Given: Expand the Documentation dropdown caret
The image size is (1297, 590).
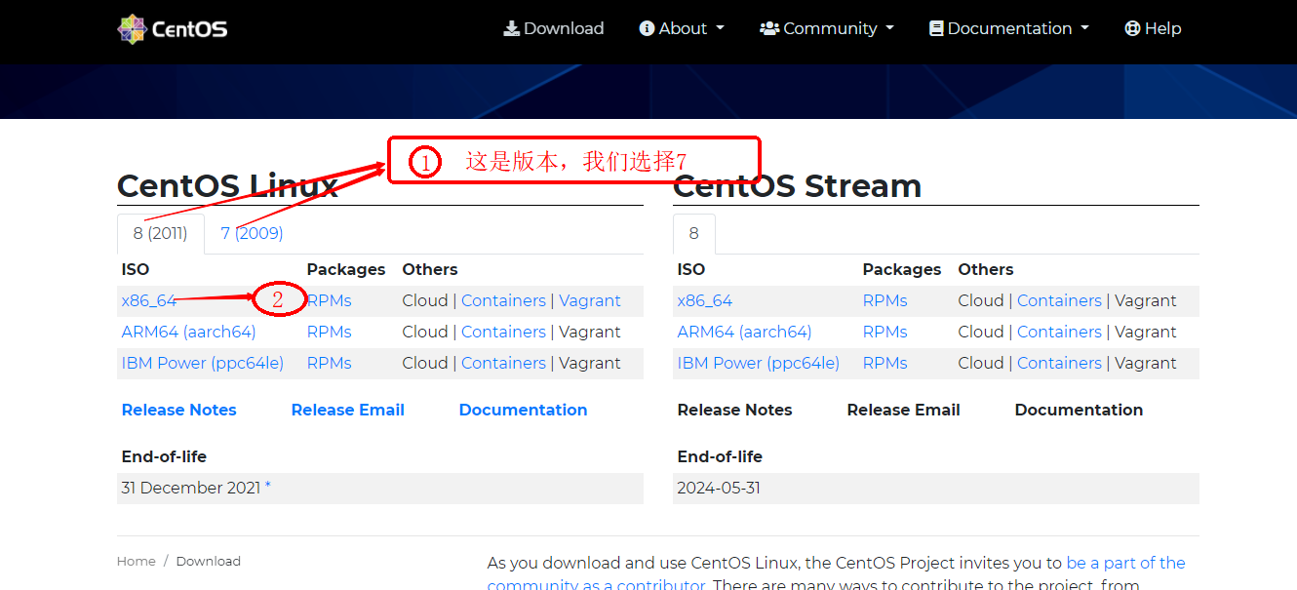Looking at the screenshot, I should 1084,29.
